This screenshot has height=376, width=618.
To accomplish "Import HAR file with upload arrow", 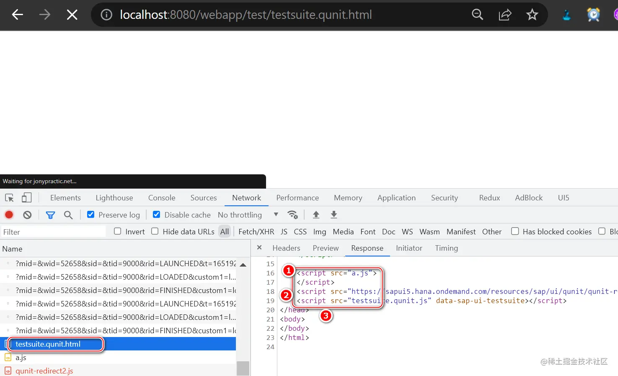I will tap(316, 215).
